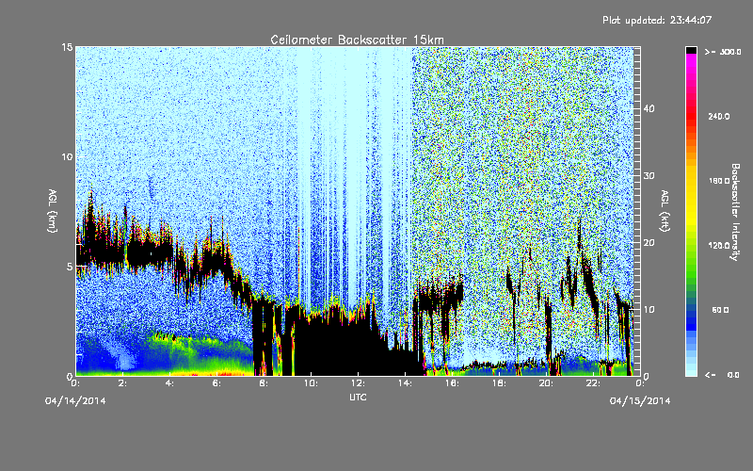The image size is (753, 471).
Task: Select the "04/14/2014" start date label
Action: (x=75, y=401)
